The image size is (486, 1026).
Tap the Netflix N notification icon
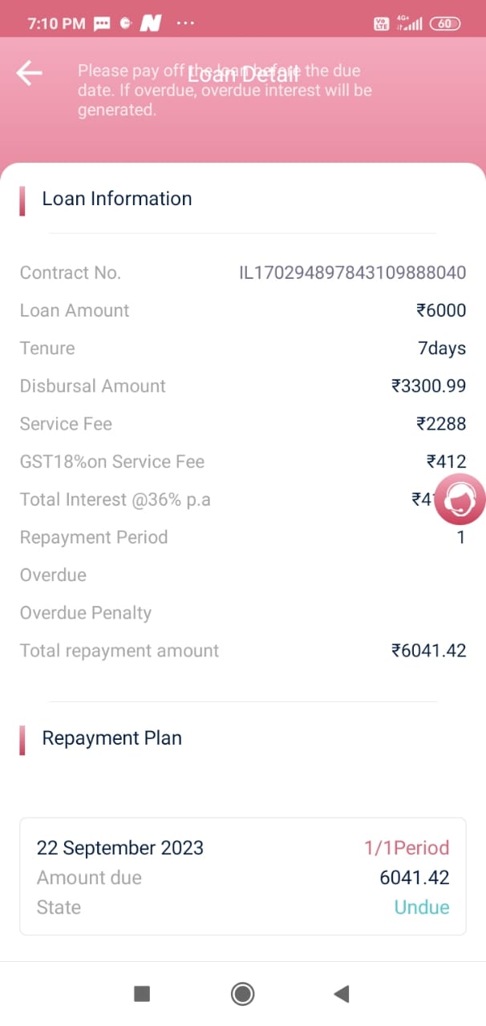click(151, 24)
